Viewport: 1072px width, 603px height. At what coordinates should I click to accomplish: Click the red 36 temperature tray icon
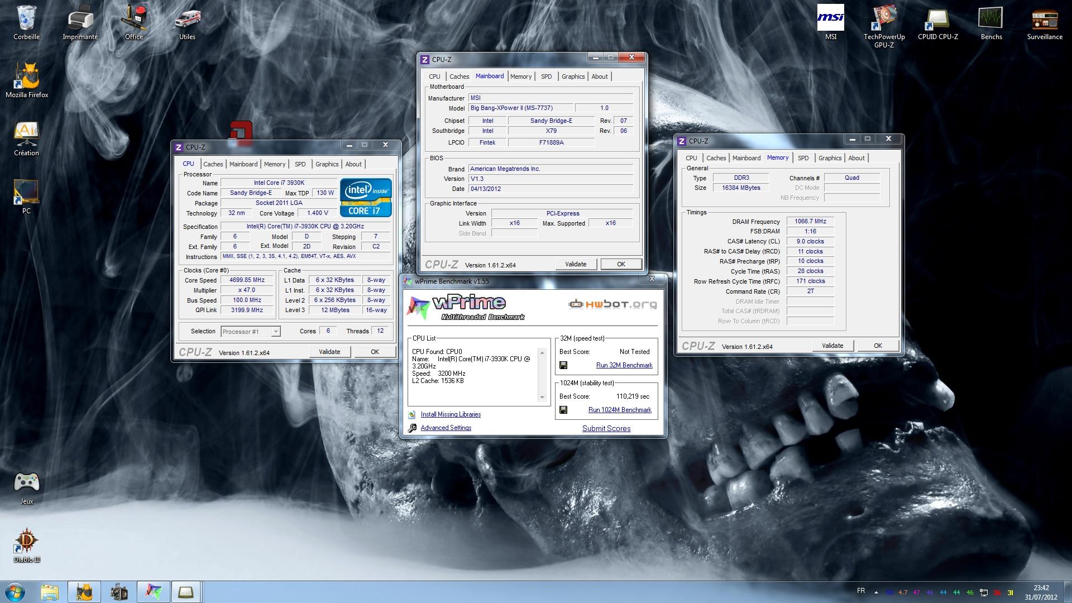(x=997, y=593)
